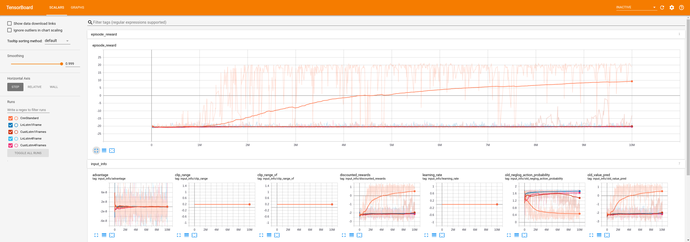This screenshot has height=242, width=690.
Task: Click the TOGGLE ALL RUNS button
Action: [x=28, y=153]
